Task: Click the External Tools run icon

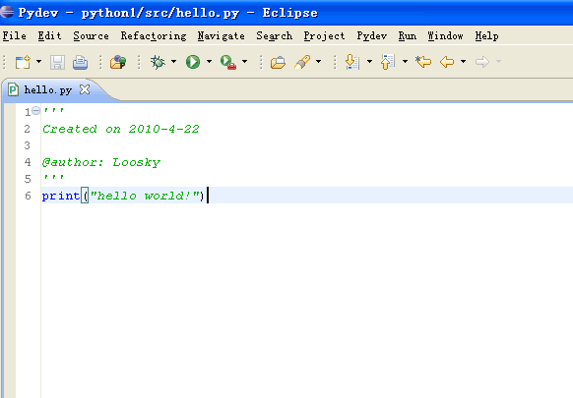Action: (228, 62)
